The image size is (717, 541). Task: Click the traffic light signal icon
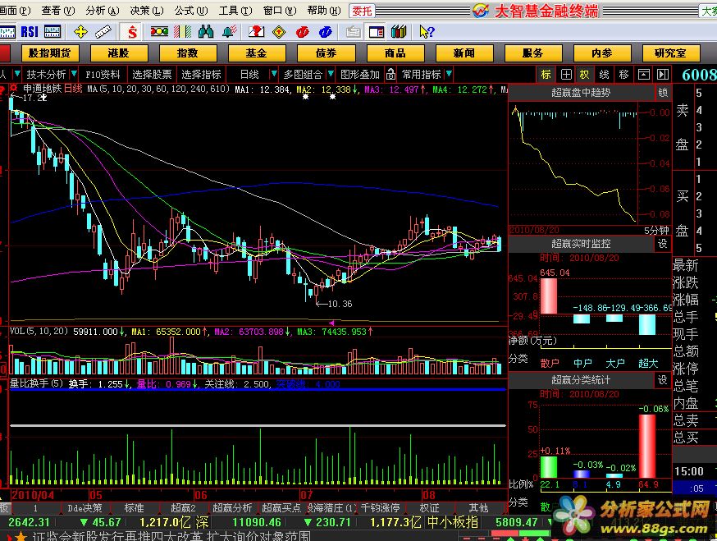(x=159, y=31)
